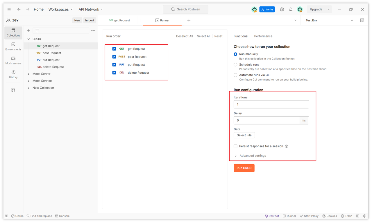Screen dimensions: 372x222
Task: Open the three-dots collections options
Action: (93, 30)
